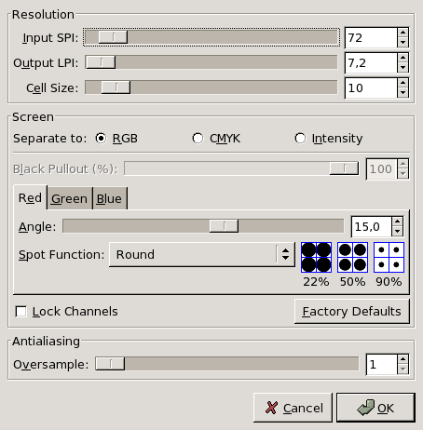Image resolution: width=423 pixels, height=430 pixels.
Task: Click the 50% spot preview thumbnail
Action: (x=352, y=258)
